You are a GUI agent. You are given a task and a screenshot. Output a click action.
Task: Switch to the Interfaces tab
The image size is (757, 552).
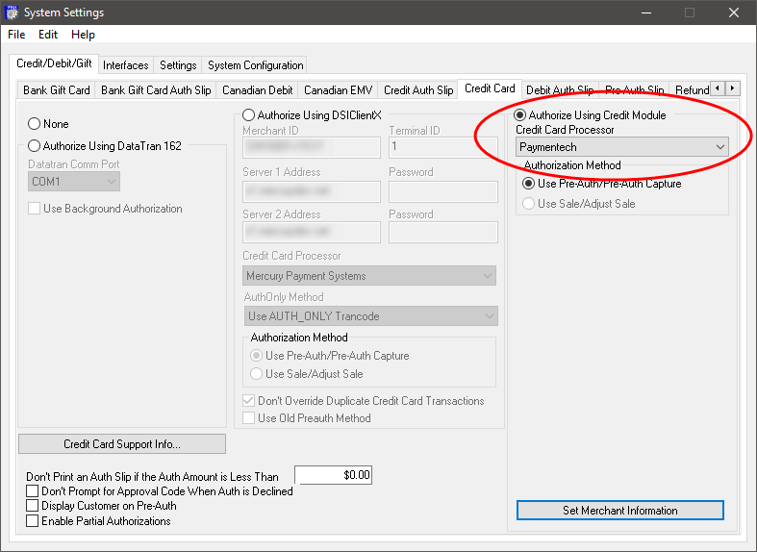[x=125, y=65]
